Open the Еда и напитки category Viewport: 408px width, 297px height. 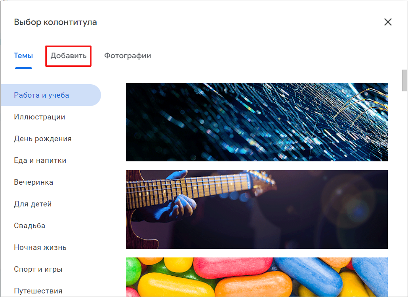[40, 160]
